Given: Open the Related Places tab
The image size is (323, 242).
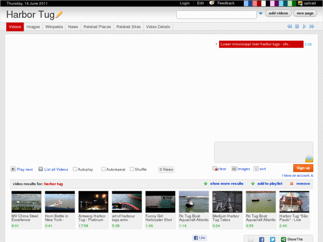Looking at the screenshot, I should (97, 27).
